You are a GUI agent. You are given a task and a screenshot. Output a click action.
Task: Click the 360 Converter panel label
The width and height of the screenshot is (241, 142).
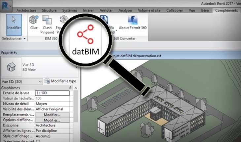(124, 38)
